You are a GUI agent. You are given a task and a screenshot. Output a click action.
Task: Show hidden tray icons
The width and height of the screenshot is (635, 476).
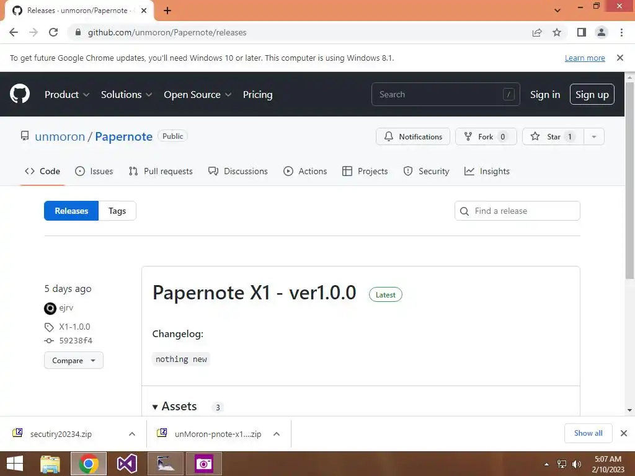point(547,464)
